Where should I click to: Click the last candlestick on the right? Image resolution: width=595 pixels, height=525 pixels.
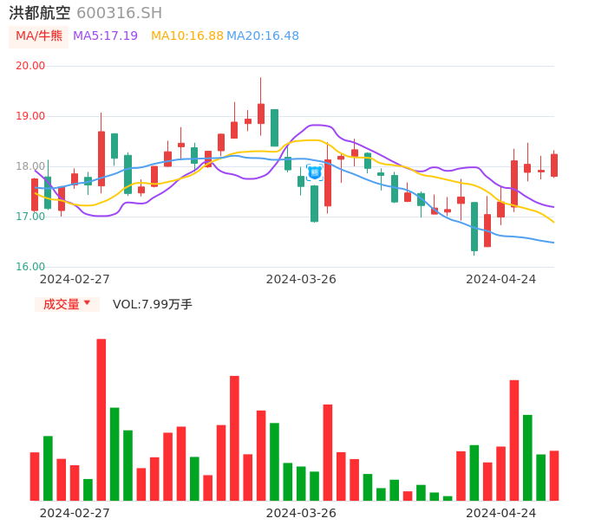point(553,165)
